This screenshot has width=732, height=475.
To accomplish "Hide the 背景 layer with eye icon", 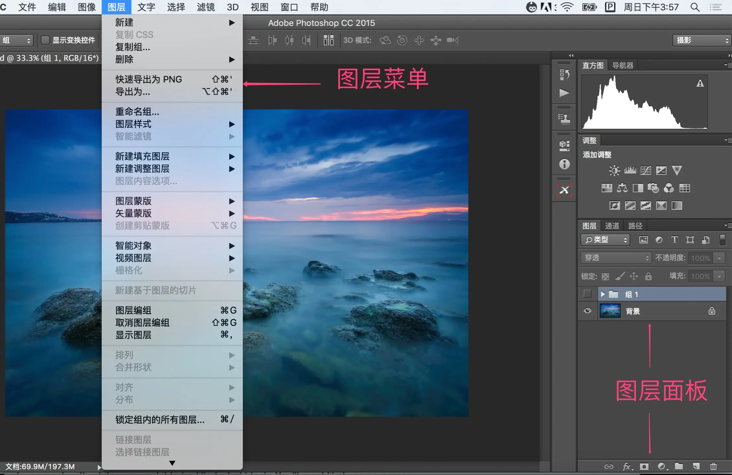I will tap(587, 311).
